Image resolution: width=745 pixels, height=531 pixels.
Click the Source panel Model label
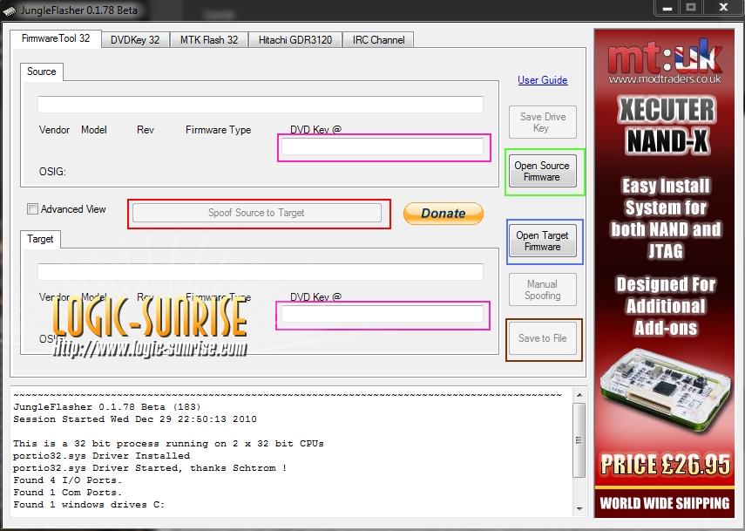[x=93, y=130]
